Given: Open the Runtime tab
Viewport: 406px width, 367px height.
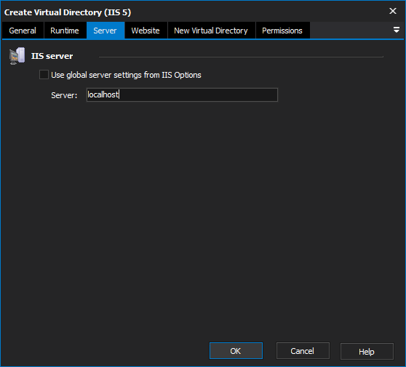Looking at the screenshot, I should (x=65, y=31).
